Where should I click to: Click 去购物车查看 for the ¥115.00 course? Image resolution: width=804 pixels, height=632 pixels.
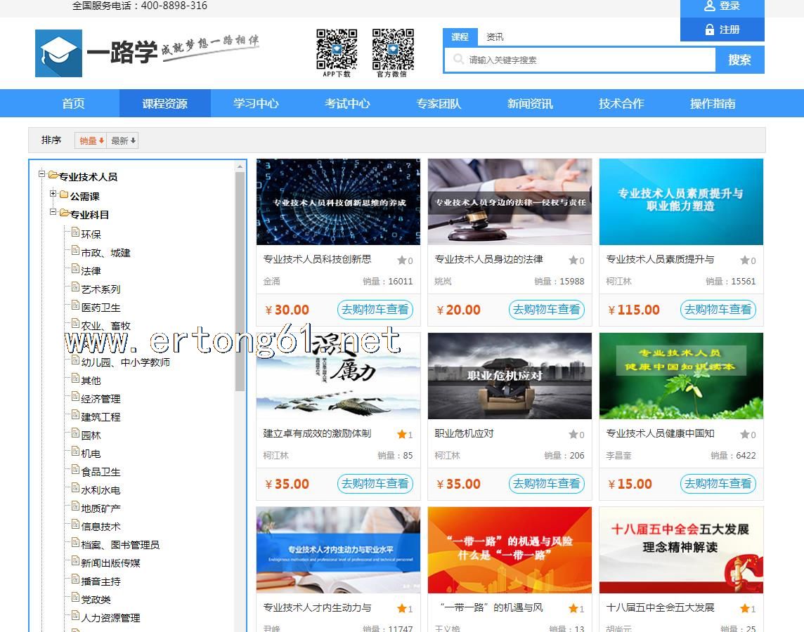point(718,310)
